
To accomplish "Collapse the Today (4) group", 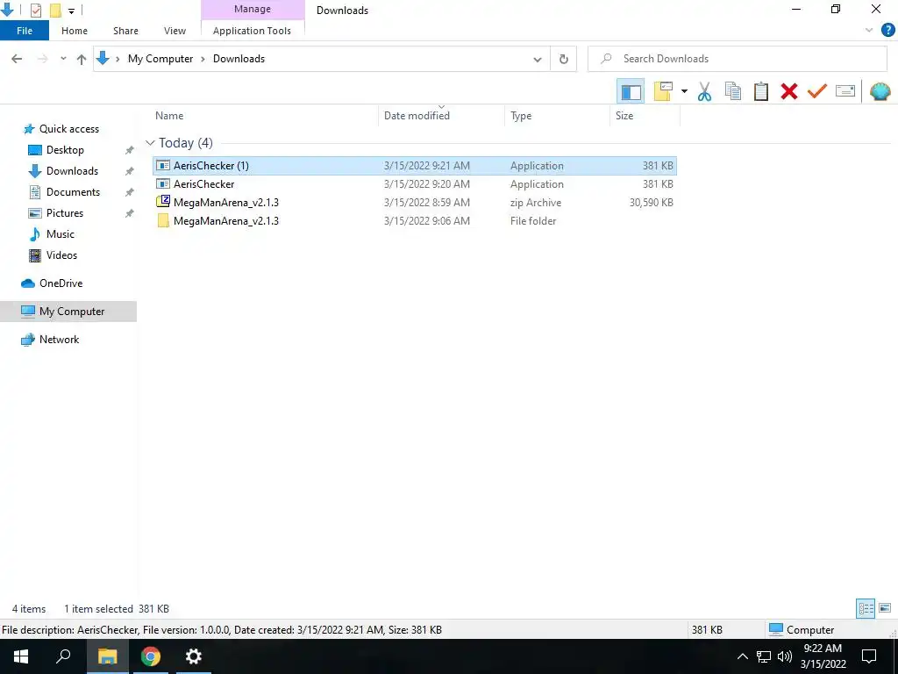I will tap(150, 143).
